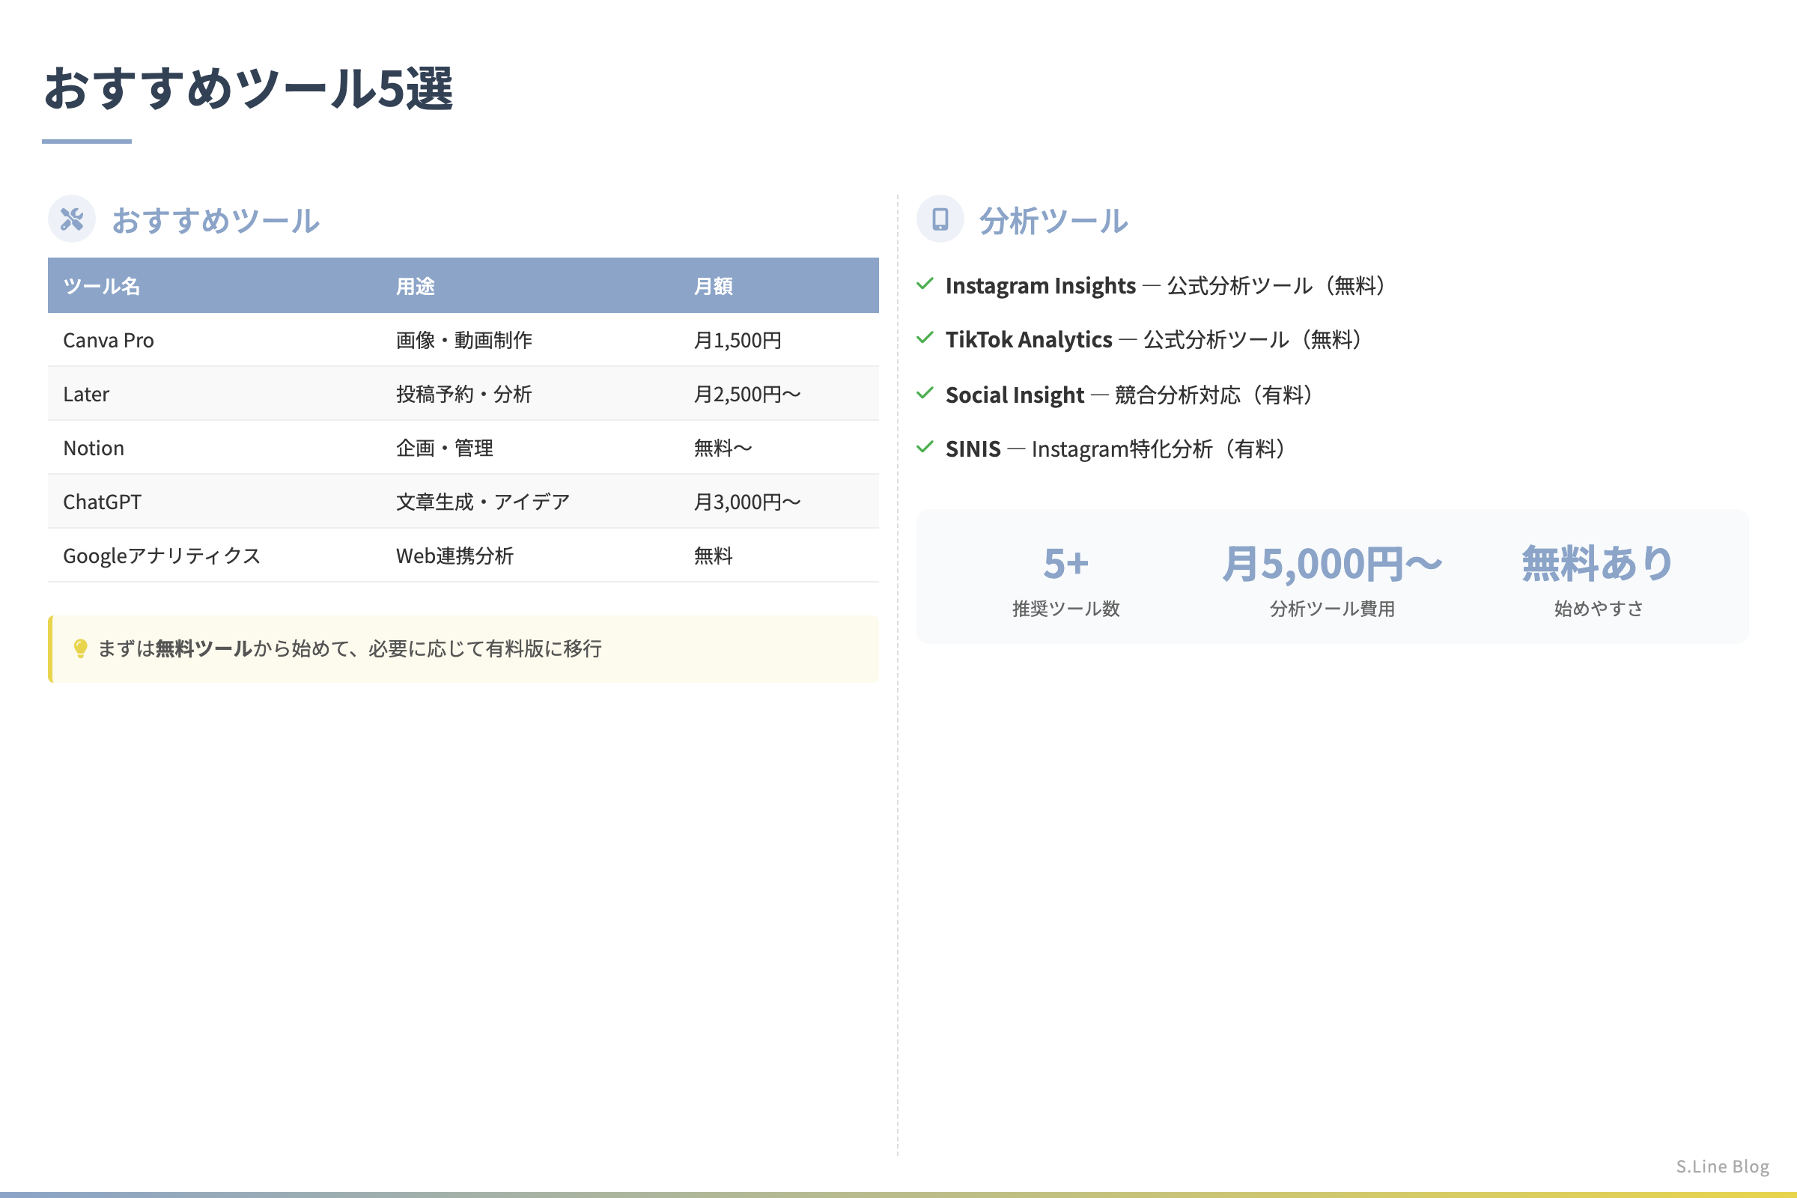The image size is (1797, 1198).
Task: Click the checkmark next to Social Insight
Action: click(x=925, y=394)
